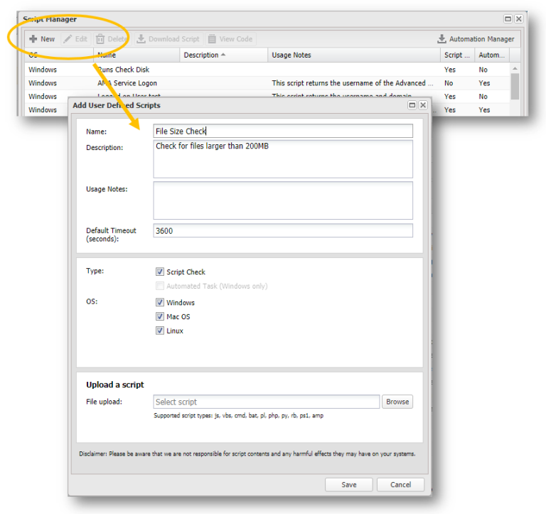Open the Automation Manager
This screenshot has width=546, height=514.
click(476, 39)
